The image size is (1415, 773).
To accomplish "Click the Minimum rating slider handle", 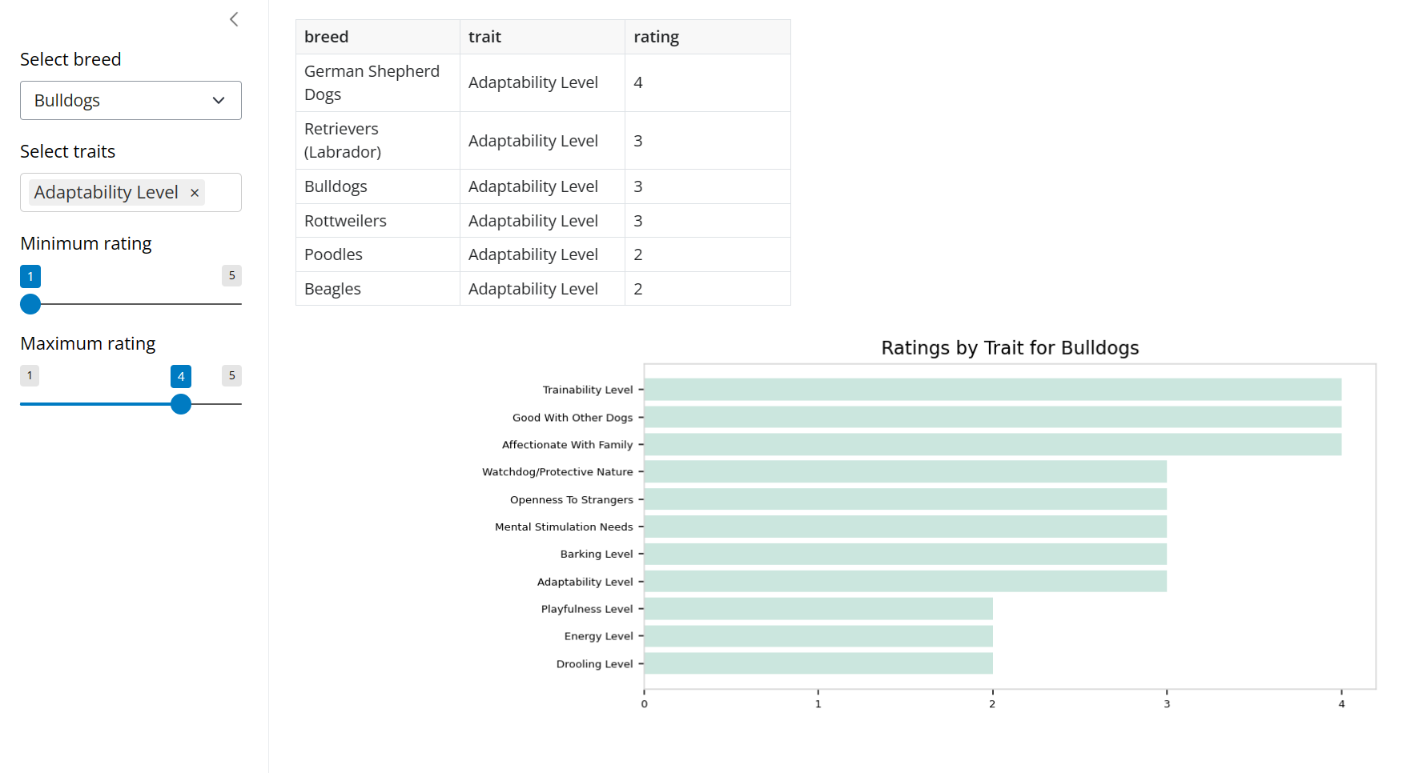I will [30, 304].
